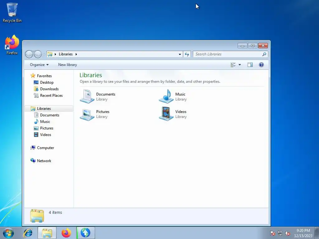Click the Windows Explorer taskbar button
Screen dimensions: 319x239
[47, 233]
